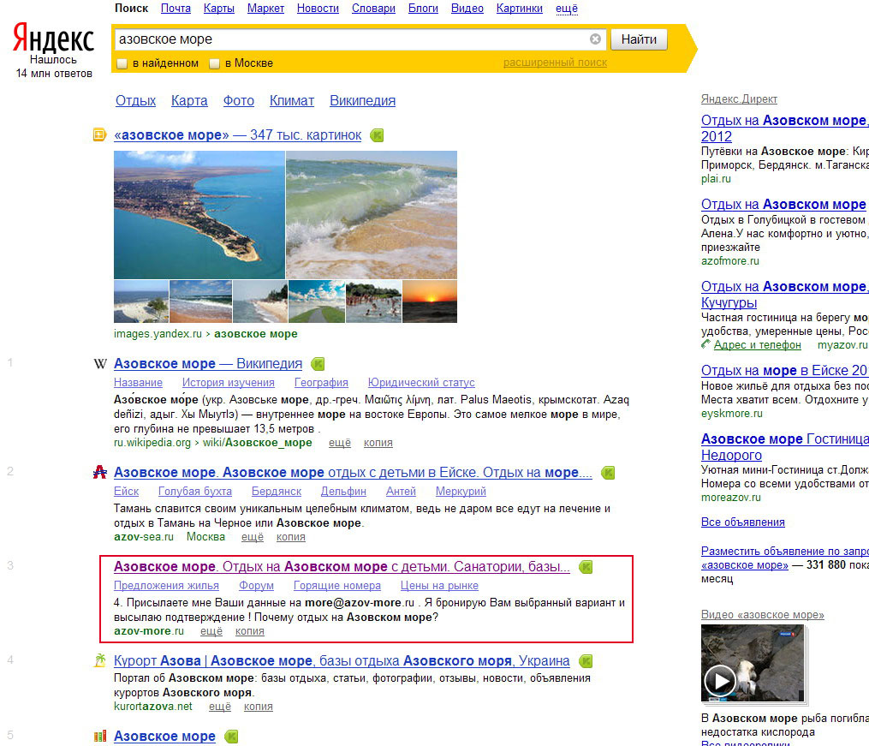Click the yellow images icon before картинок link
Image resolution: width=869 pixels, height=746 pixels.
(x=100, y=134)
